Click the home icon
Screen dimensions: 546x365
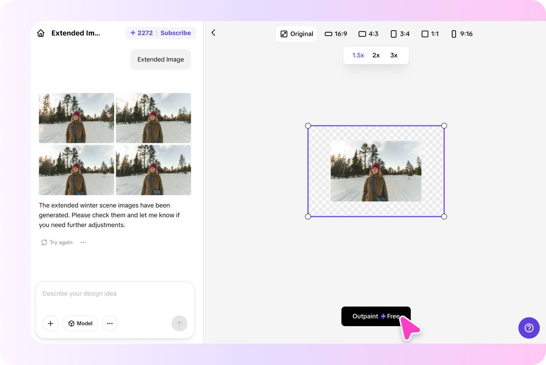pos(41,33)
